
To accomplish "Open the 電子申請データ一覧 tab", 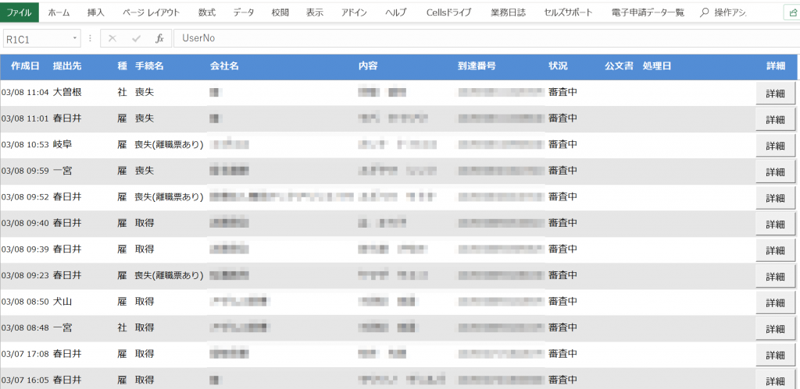I will (648, 12).
